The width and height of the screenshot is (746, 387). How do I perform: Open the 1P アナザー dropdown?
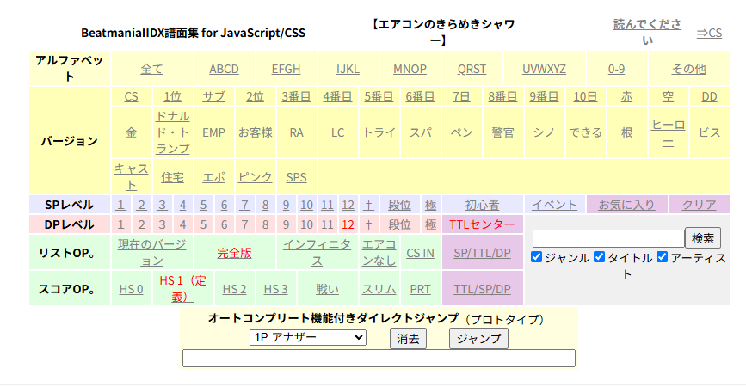tap(308, 338)
